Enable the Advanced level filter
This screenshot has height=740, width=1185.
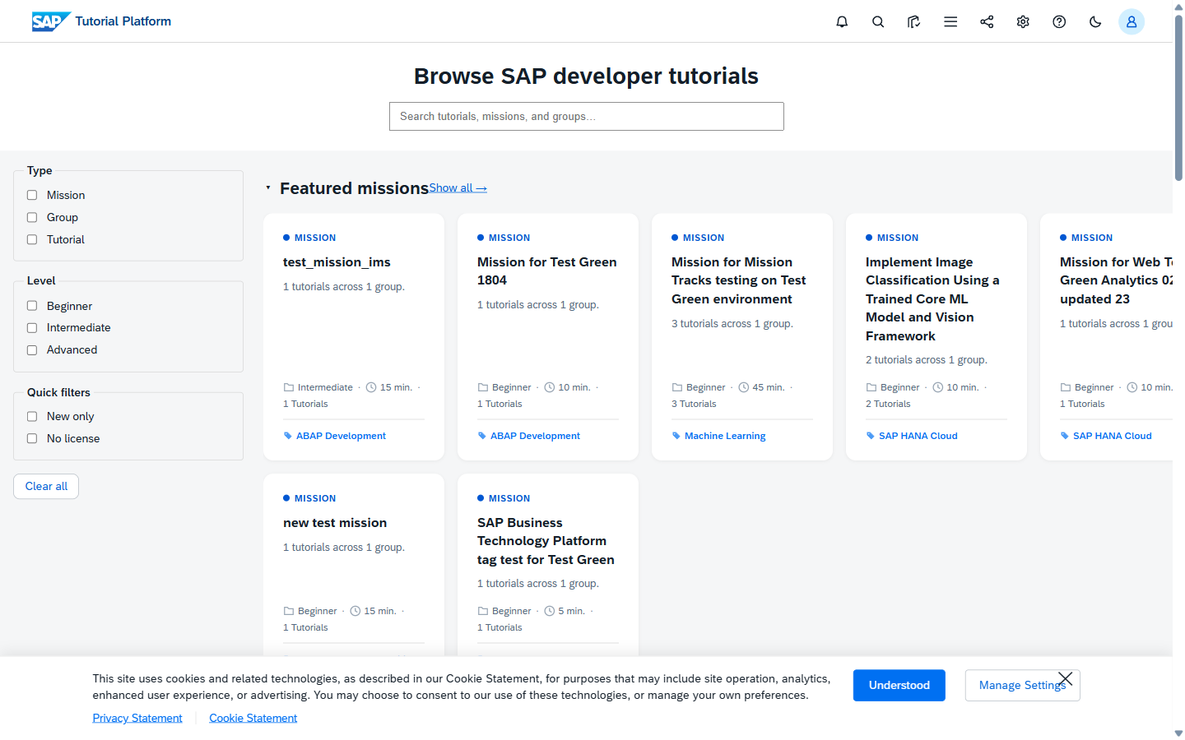[x=32, y=350]
